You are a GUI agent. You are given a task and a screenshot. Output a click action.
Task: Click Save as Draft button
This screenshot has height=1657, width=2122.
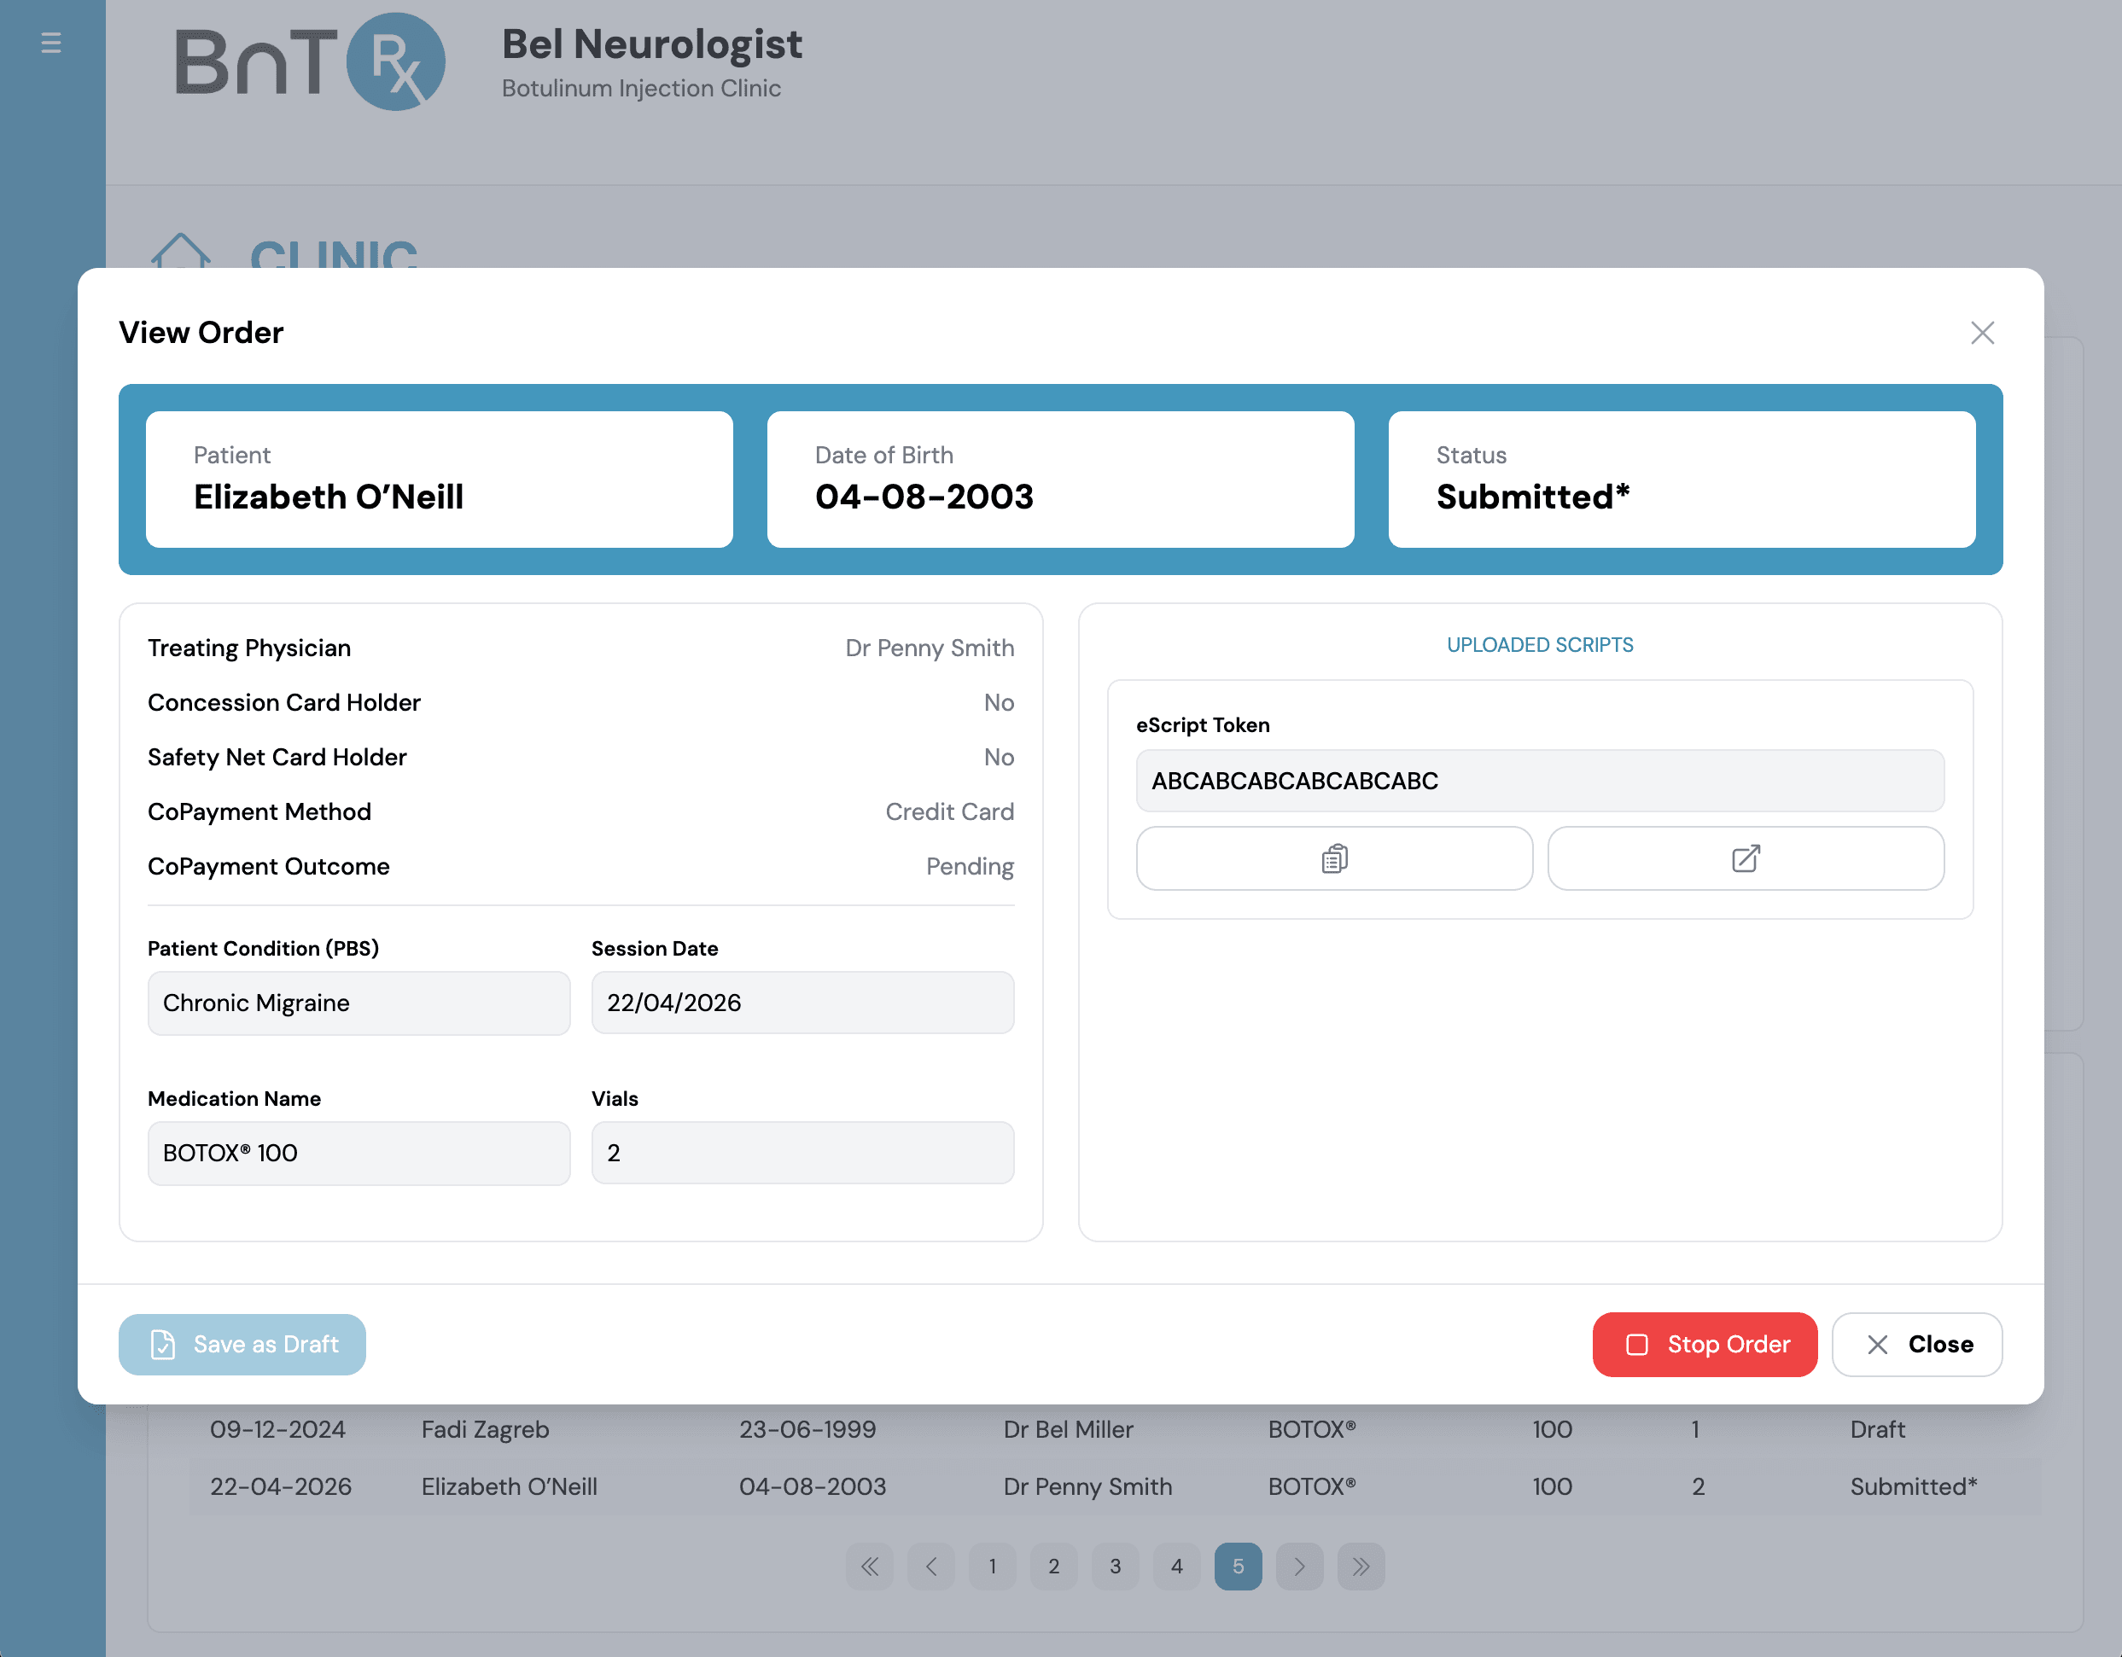(x=242, y=1344)
